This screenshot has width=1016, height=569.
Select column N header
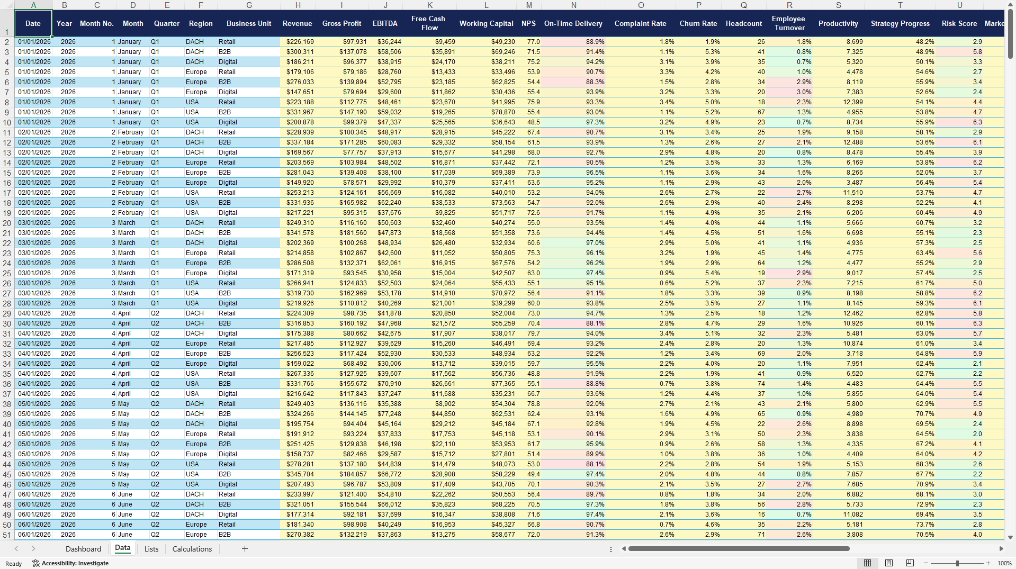[574, 5]
